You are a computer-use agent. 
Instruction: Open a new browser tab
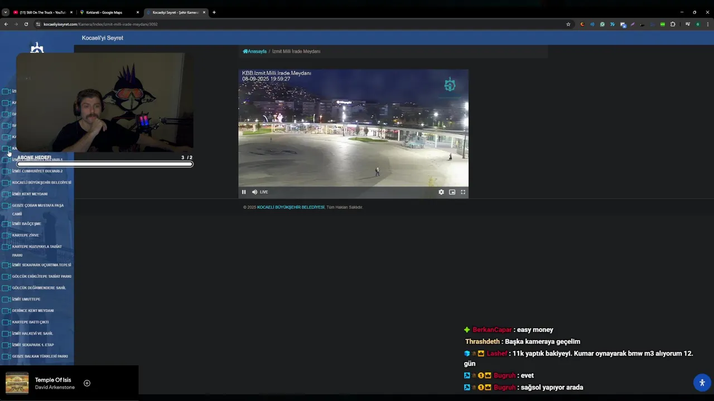coord(214,12)
